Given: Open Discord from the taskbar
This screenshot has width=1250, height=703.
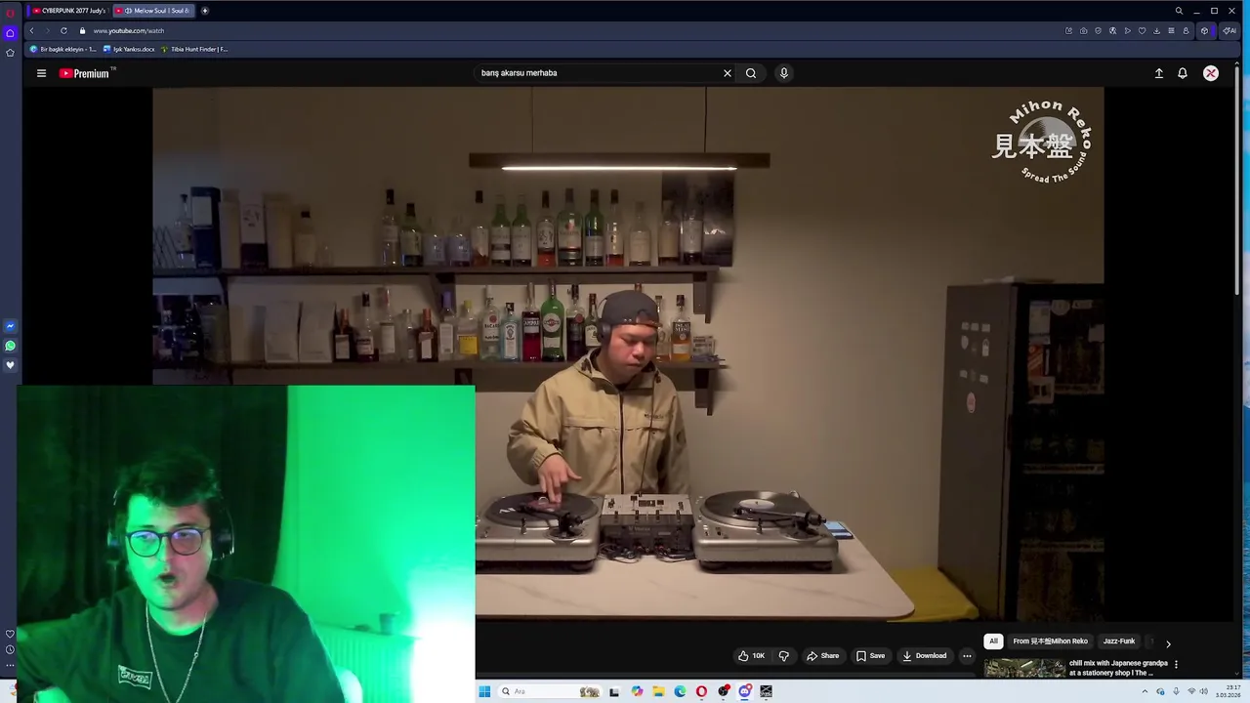Looking at the screenshot, I should (745, 691).
